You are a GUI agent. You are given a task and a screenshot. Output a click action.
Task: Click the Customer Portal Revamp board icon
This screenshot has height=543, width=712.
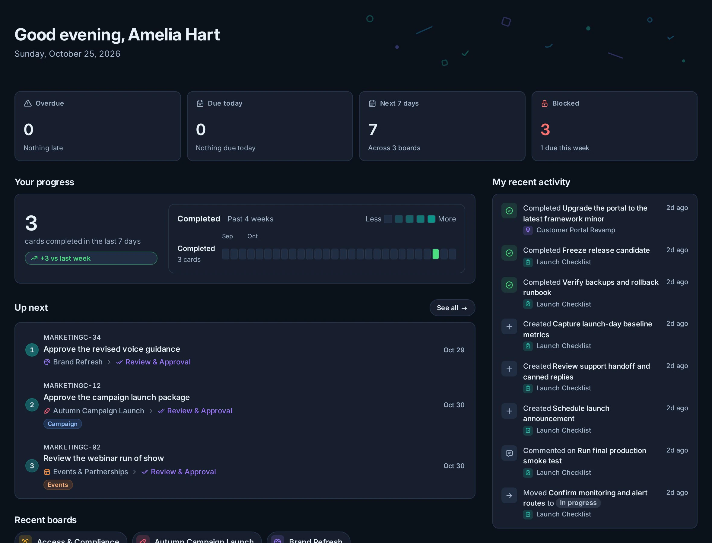click(528, 230)
